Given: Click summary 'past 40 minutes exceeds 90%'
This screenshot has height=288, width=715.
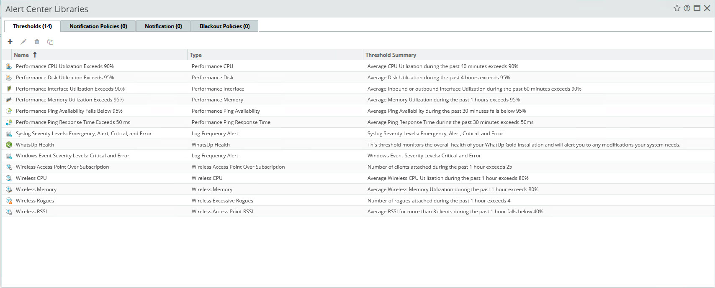Looking at the screenshot, I should pyautogui.click(x=443, y=66).
